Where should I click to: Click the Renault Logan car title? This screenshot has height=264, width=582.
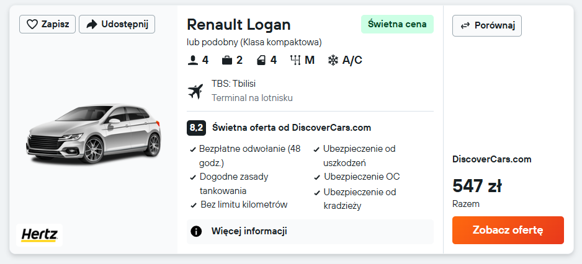click(239, 25)
